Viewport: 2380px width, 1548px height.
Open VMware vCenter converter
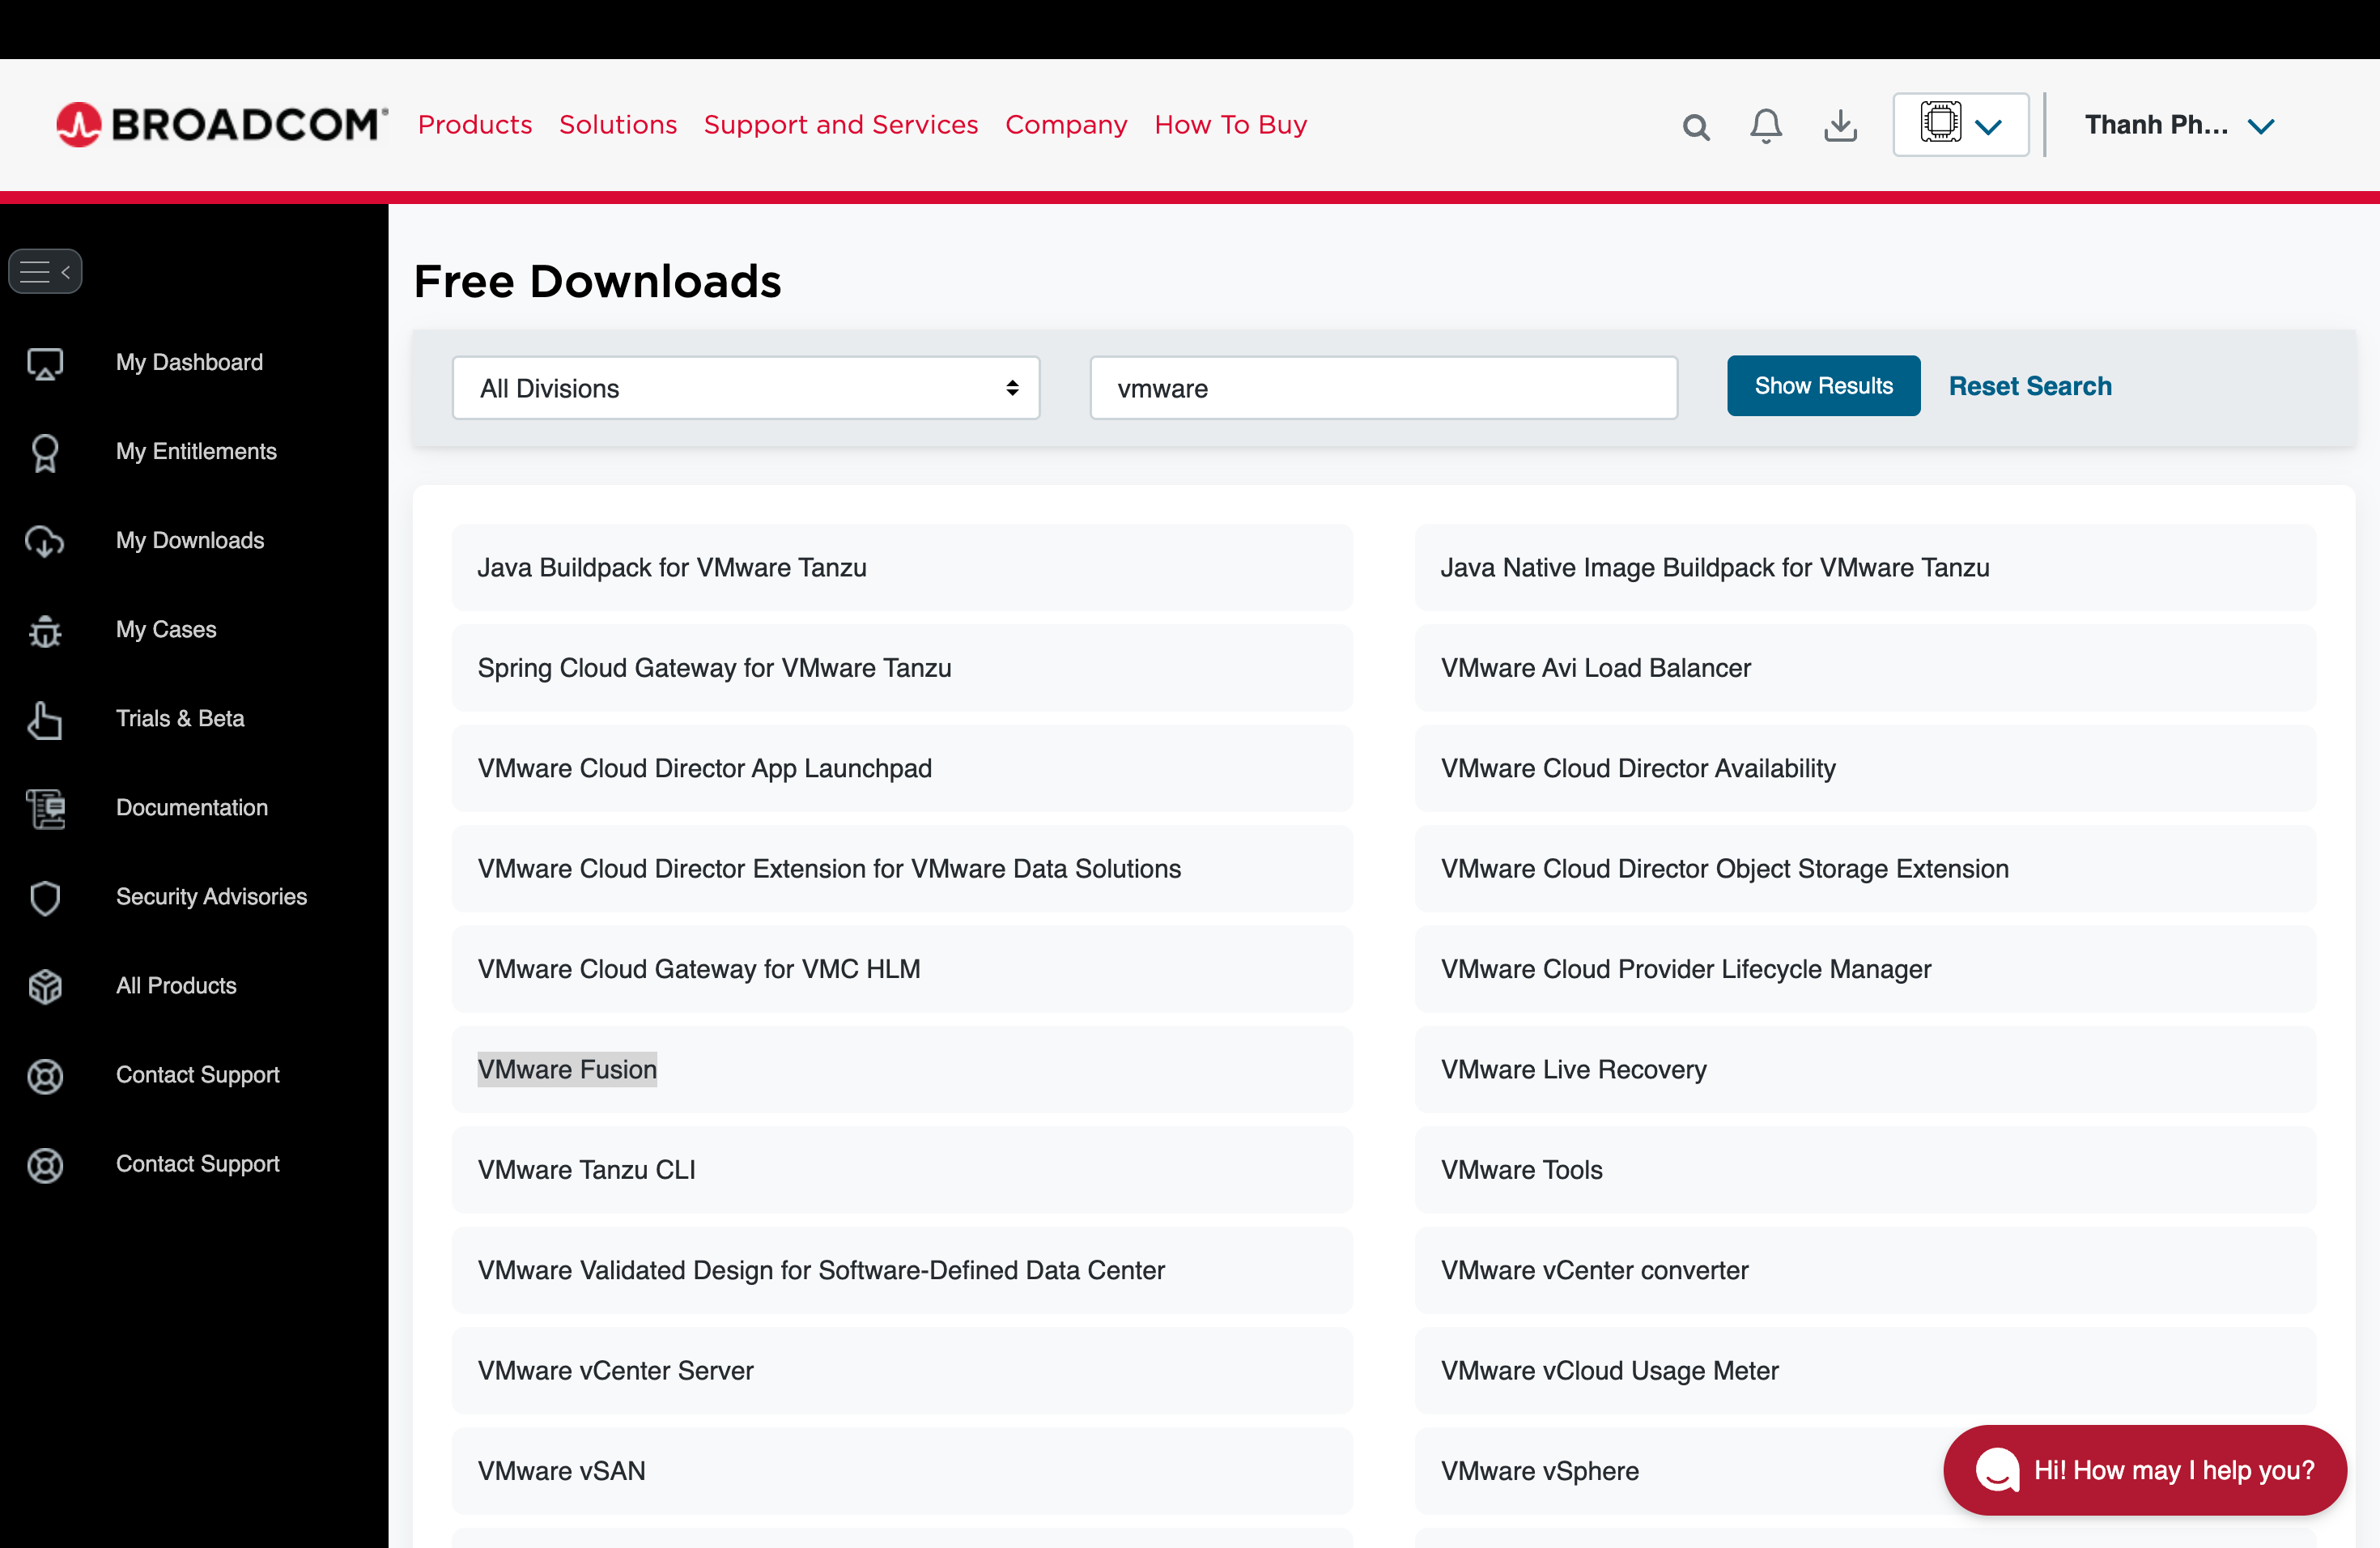(1865, 1270)
